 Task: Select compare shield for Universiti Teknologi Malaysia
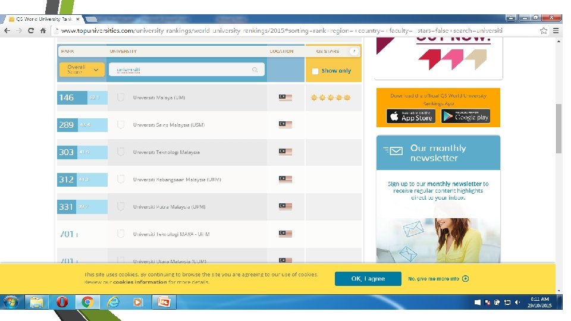[x=121, y=152]
